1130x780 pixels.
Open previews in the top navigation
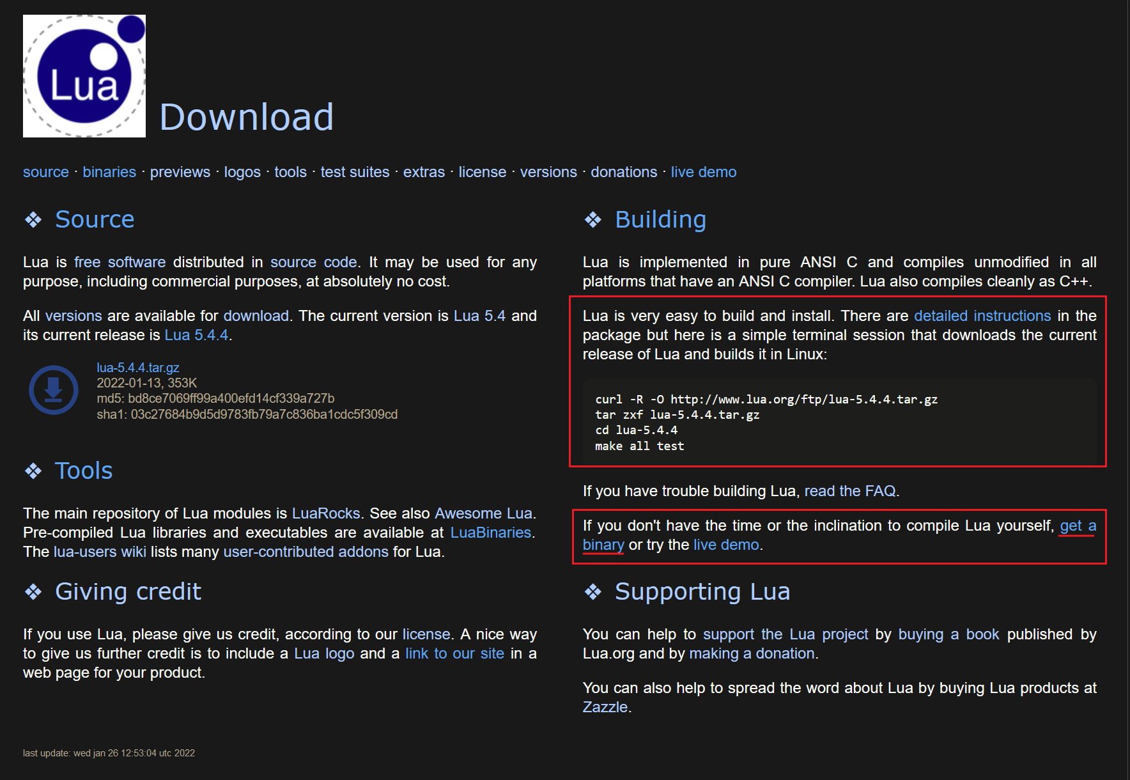(x=180, y=172)
